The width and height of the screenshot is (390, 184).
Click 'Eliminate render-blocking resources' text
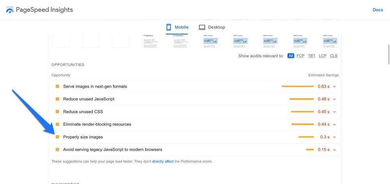tap(97, 124)
